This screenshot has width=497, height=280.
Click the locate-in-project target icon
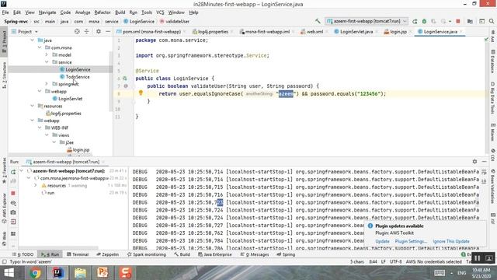coord(77,31)
